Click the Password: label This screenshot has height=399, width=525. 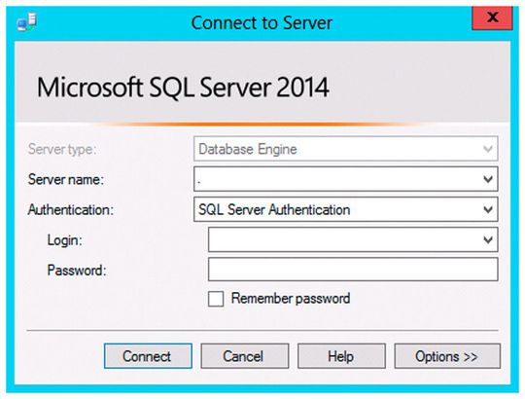[x=77, y=270]
